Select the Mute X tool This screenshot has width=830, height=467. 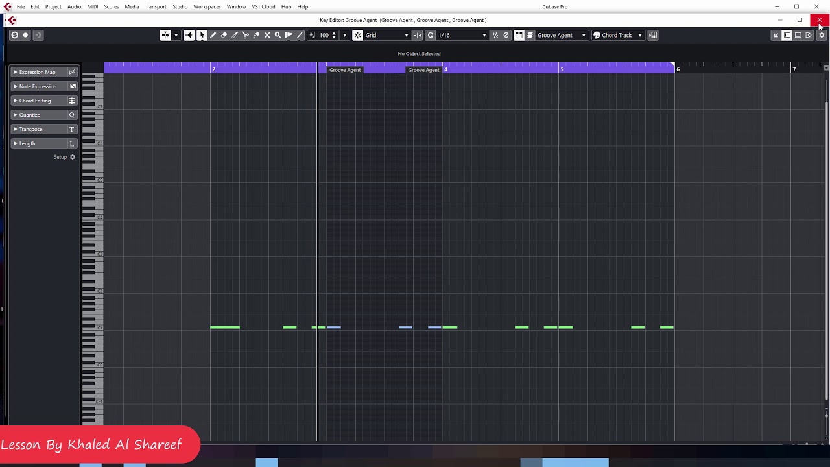coord(267,35)
